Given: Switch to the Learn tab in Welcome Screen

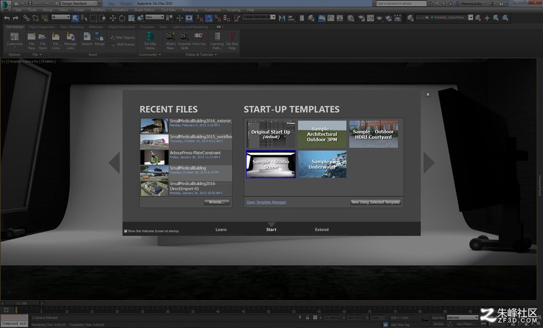Looking at the screenshot, I should pyautogui.click(x=221, y=230).
